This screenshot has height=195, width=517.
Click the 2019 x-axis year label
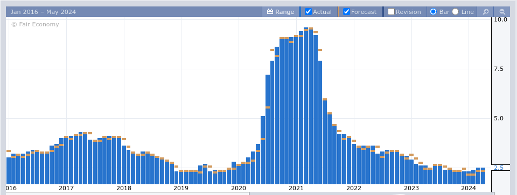click(181, 188)
